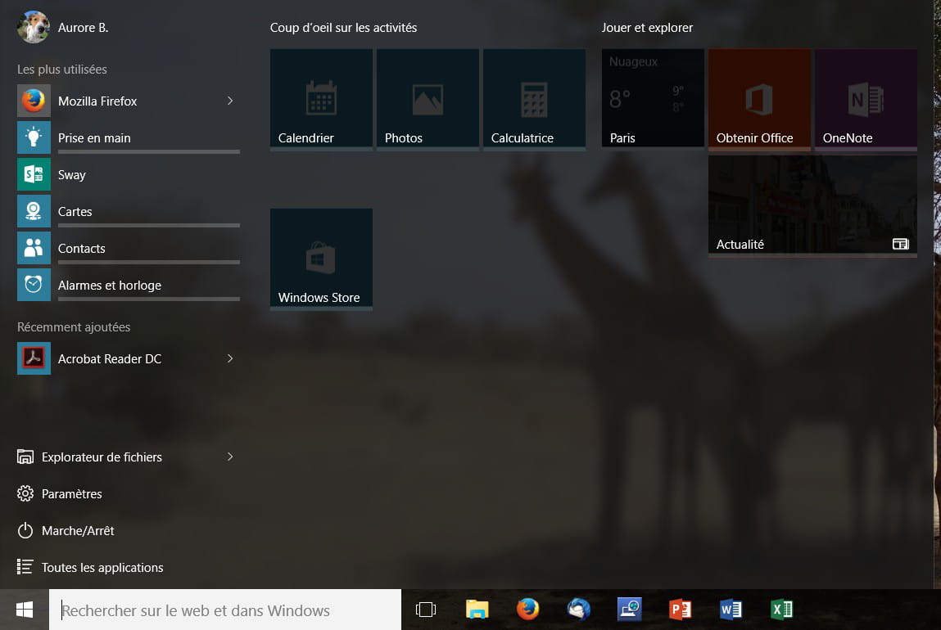Click the Jouer et explorer group heading
Viewport: 941px width, 630px height.
647,28
